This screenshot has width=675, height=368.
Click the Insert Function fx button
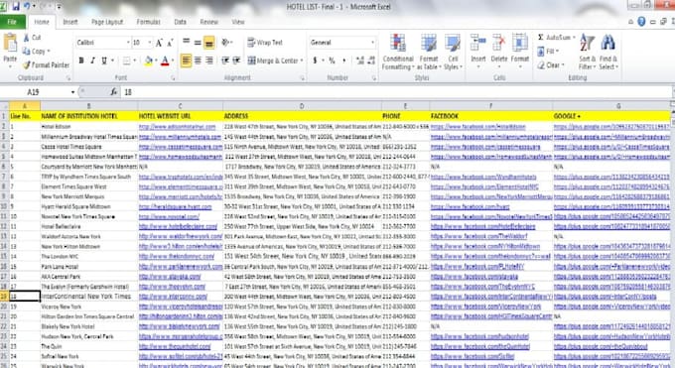pyautogui.click(x=113, y=92)
